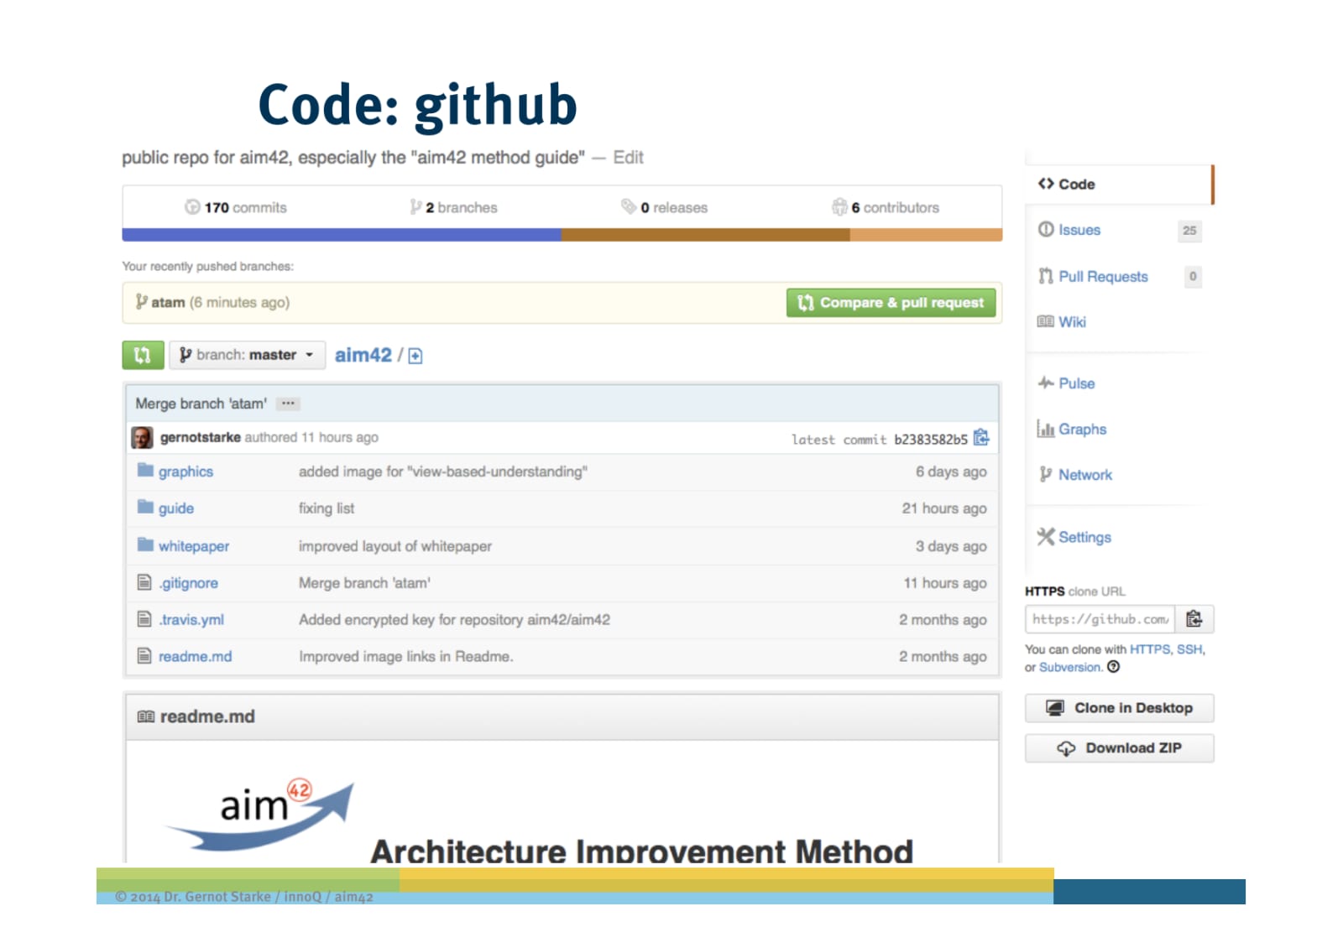Open the 0 releases link
The height and width of the screenshot is (948, 1343).
click(x=664, y=207)
